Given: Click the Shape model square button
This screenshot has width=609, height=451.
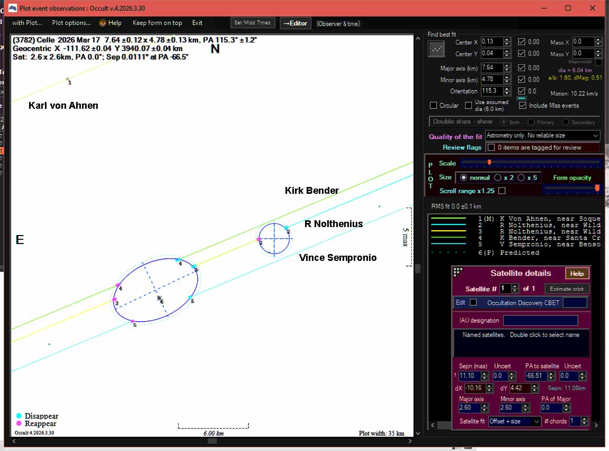Looking at the screenshot, I should click(x=598, y=62).
